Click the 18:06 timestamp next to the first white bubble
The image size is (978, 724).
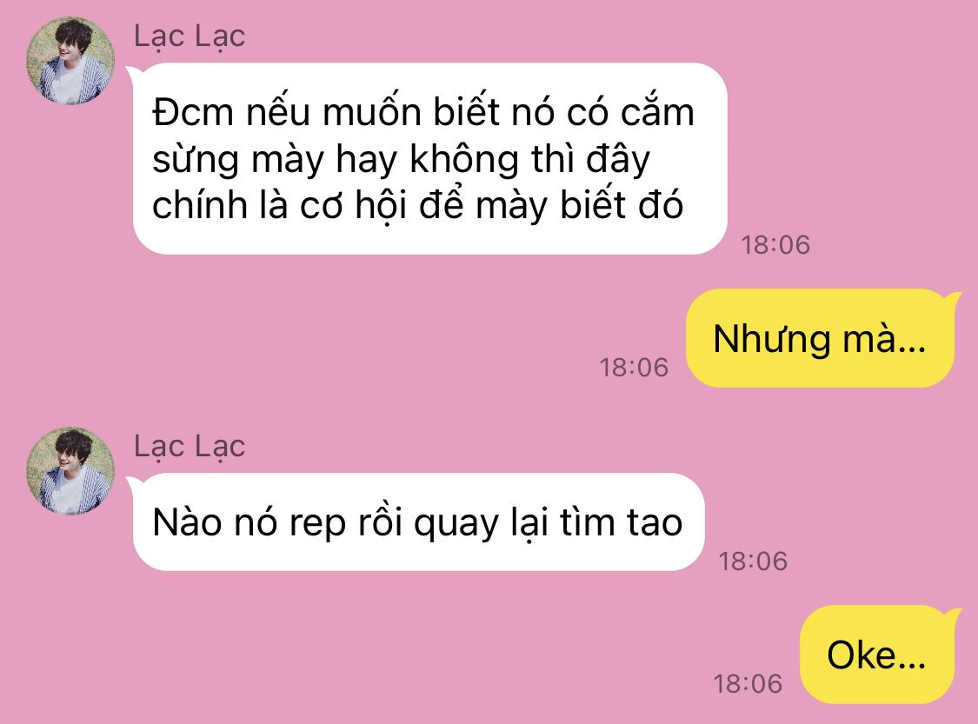tap(775, 244)
